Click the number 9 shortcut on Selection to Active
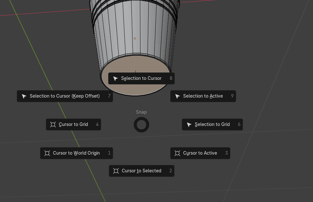Screen dimensions: 313x202 tap(232, 96)
